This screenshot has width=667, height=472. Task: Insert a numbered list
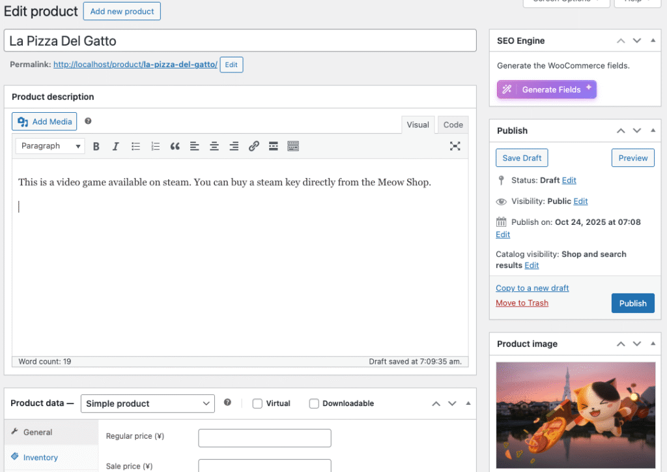(155, 146)
